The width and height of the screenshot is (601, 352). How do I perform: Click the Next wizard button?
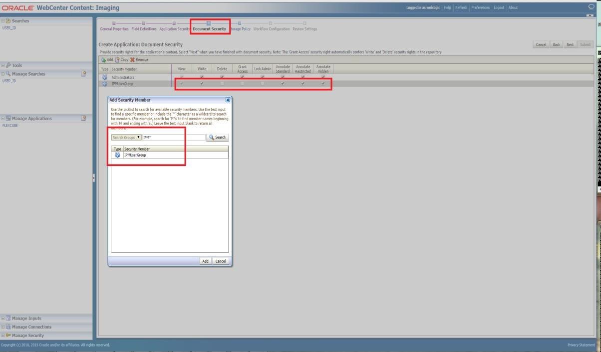(570, 44)
